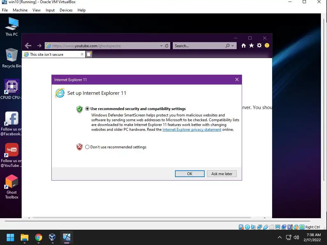This screenshot has height=245, width=327.
Task: Open the VirtualBox Machine menu
Action: [x=20, y=10]
